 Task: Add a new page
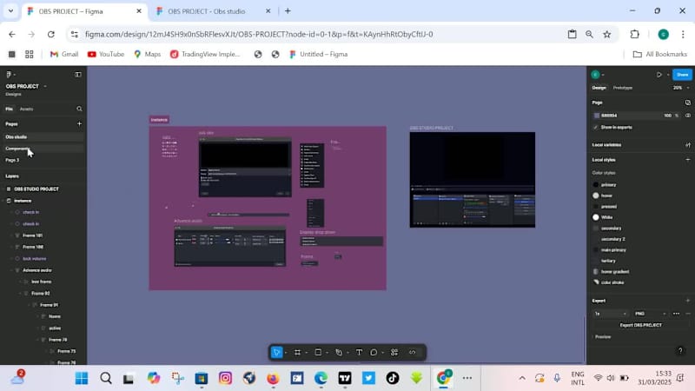(x=79, y=123)
